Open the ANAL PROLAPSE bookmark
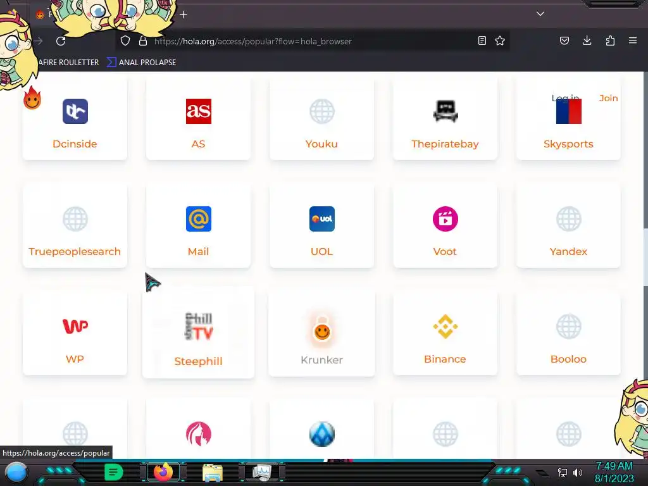 (x=142, y=63)
